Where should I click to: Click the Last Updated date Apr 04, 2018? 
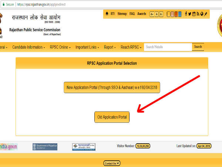[x=204, y=146]
